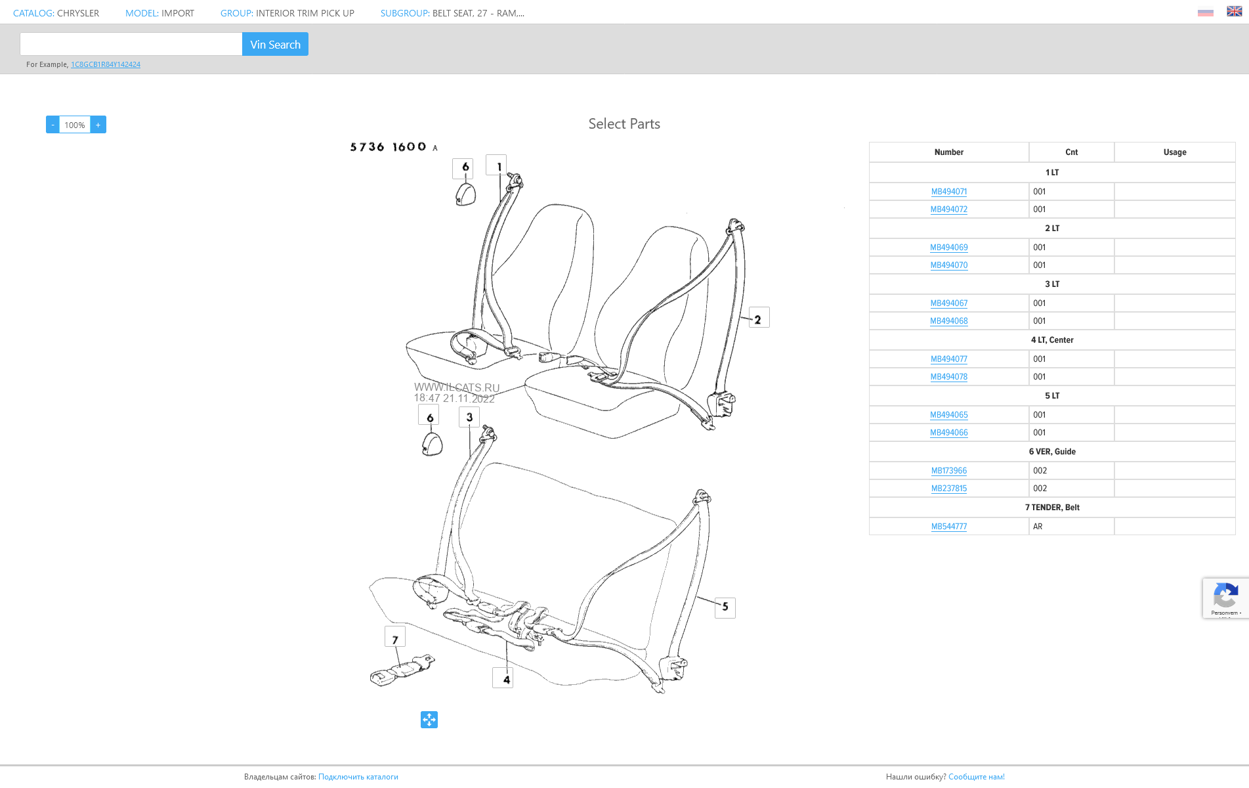Open the CATALOG: CHRYSLER breadcrumb

56,13
